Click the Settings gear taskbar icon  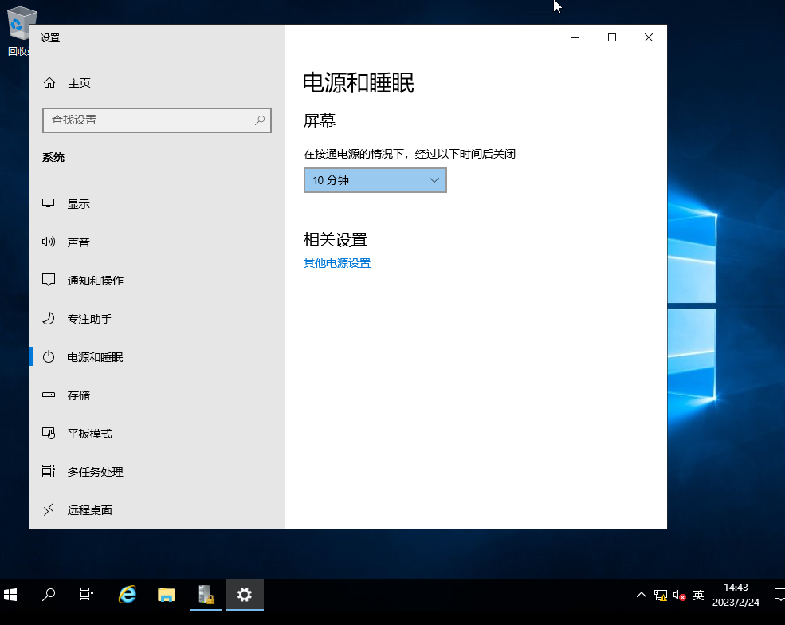(x=245, y=595)
